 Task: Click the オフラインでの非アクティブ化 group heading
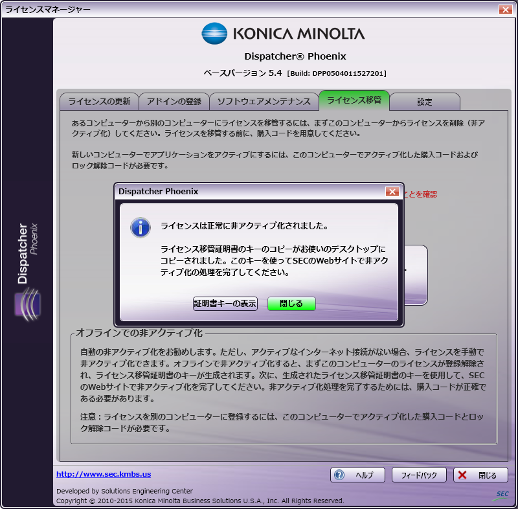(139, 333)
